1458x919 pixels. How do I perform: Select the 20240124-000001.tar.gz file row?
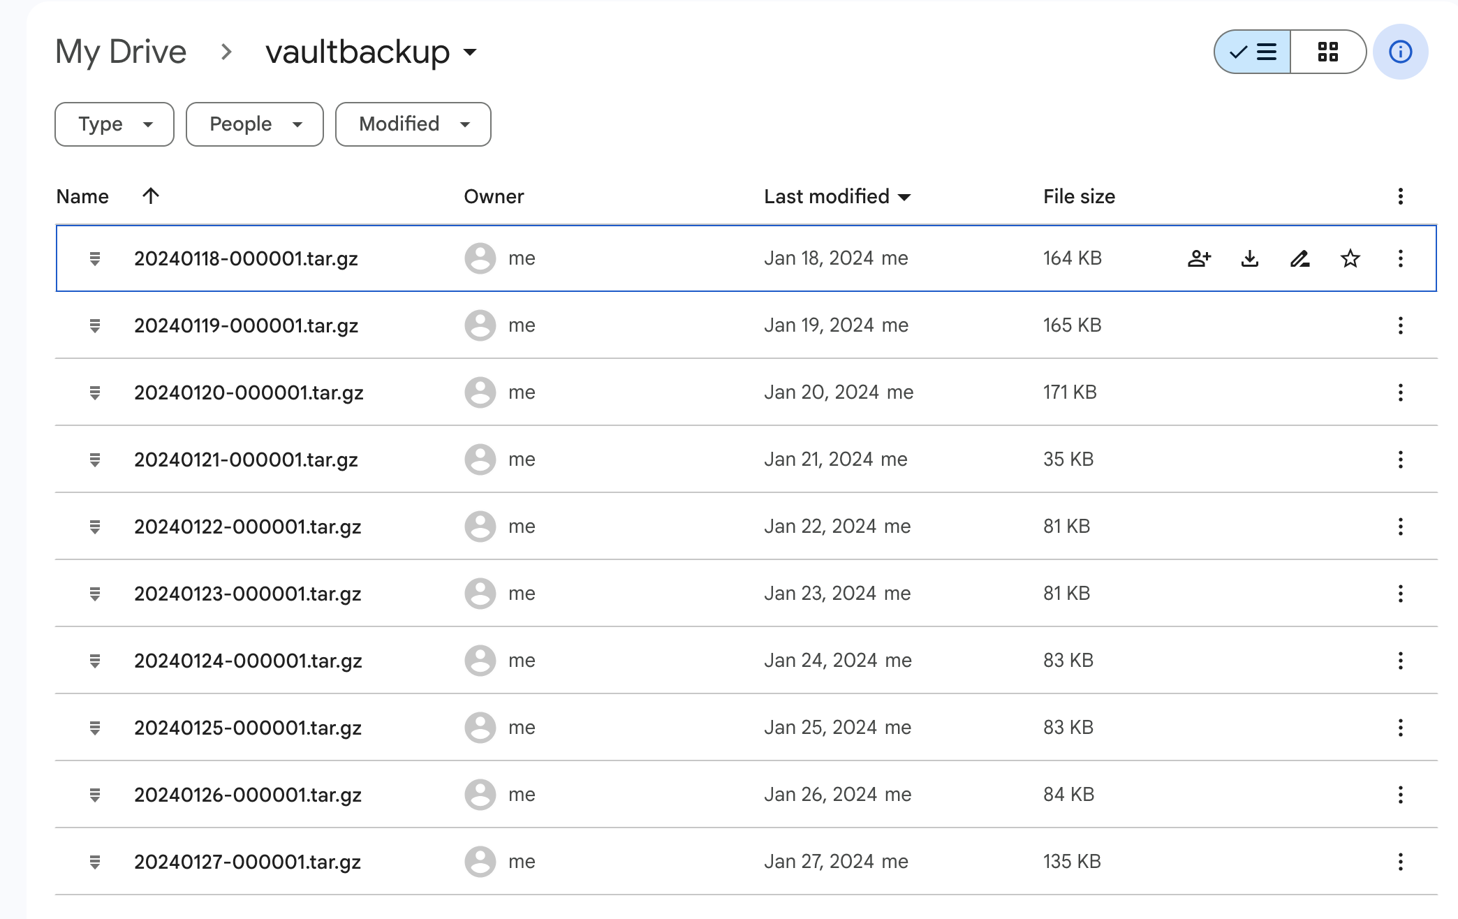point(248,661)
